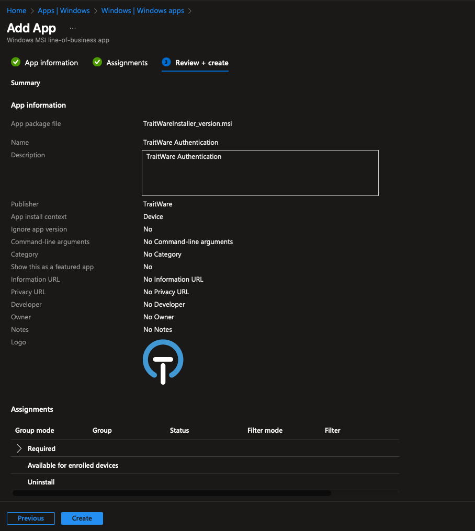The width and height of the screenshot is (475, 531).
Task: Go to the App information tab
Action: pos(51,63)
